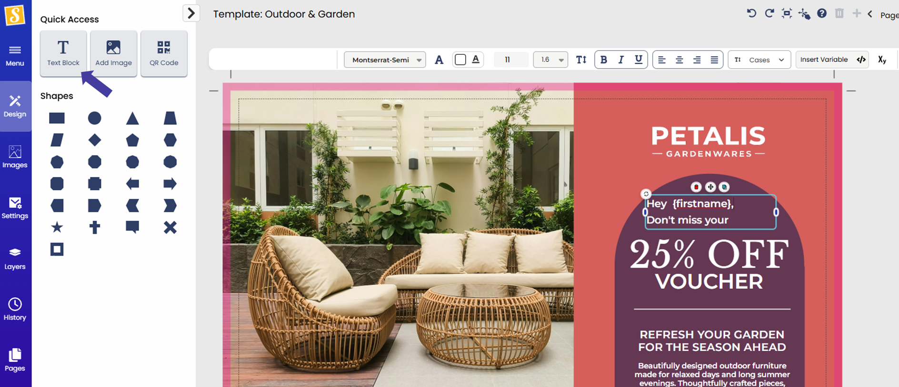This screenshot has height=387, width=899.
Task: Open the 1.6 line height dropdown
Action: (550, 60)
